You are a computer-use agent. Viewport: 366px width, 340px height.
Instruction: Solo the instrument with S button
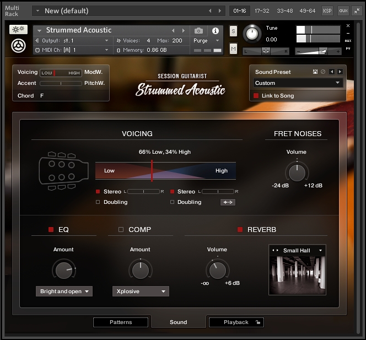pos(233,31)
